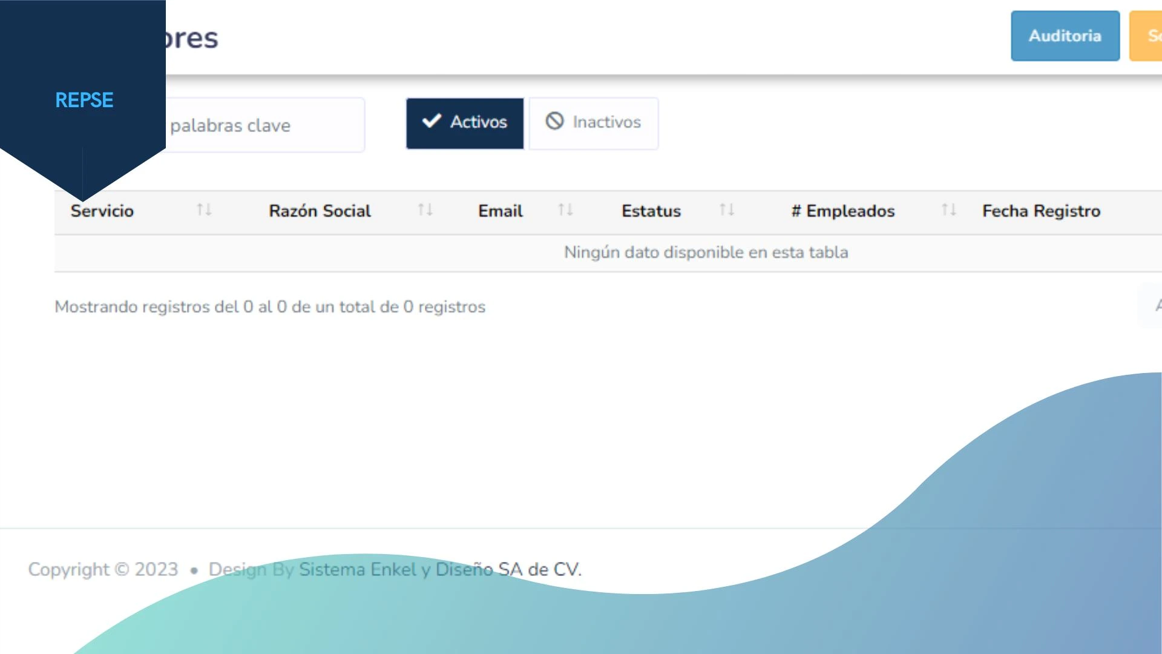Sort by the Email column header
Screen dimensions: 1162x654
coord(500,211)
